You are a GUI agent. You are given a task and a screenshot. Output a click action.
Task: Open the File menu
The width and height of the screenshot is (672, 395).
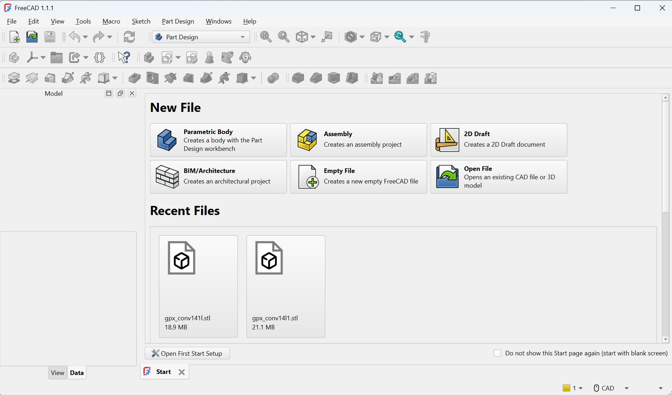coord(12,21)
